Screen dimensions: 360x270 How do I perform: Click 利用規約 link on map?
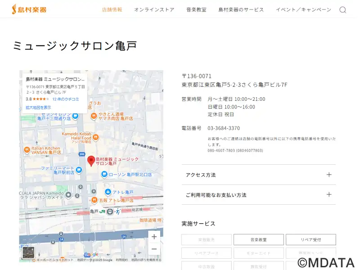(x=121, y=260)
